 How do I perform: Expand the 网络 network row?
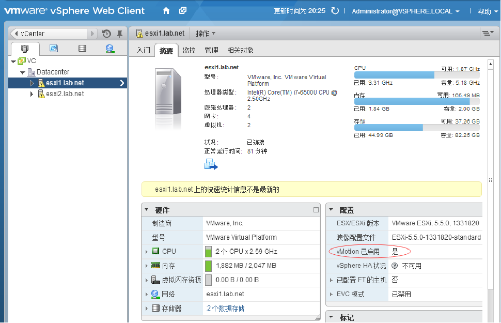click(147, 294)
